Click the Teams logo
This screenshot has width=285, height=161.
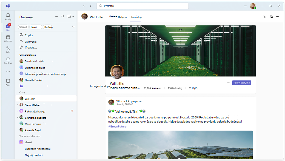(x=8, y=6)
